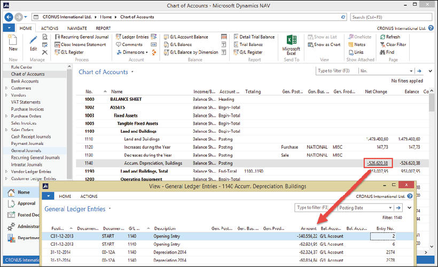This screenshot has height=267, width=438.
Task: Open the Posting Date filter dropdown
Action: (390, 208)
